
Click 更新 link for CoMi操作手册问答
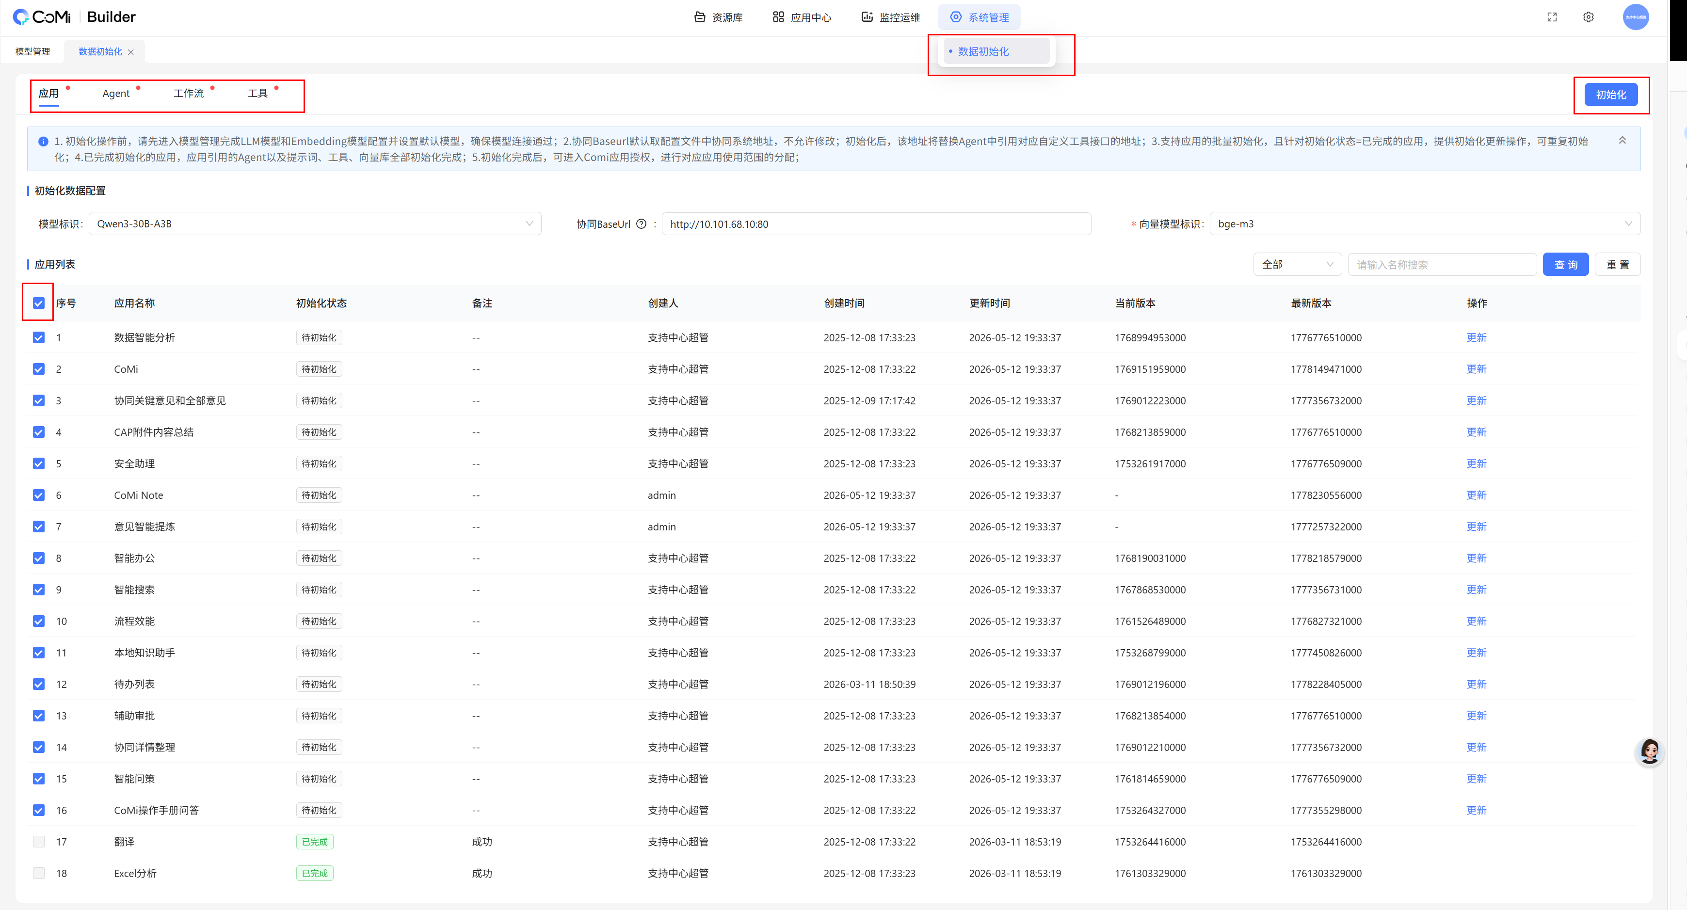(x=1476, y=811)
